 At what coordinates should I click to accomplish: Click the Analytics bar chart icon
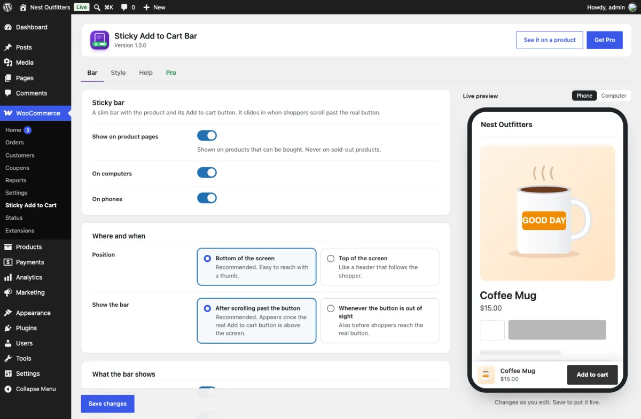click(x=8, y=277)
